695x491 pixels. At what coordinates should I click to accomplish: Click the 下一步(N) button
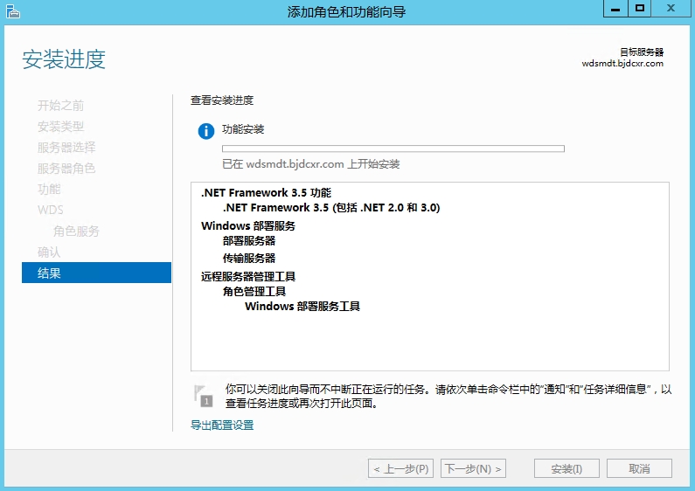[x=473, y=469]
